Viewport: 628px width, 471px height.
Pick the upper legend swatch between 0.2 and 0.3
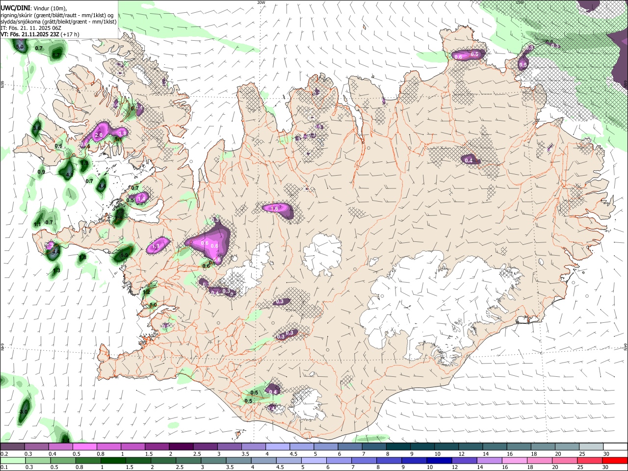click(x=12, y=447)
